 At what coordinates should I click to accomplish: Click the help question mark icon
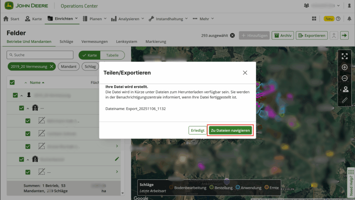coord(338,19)
